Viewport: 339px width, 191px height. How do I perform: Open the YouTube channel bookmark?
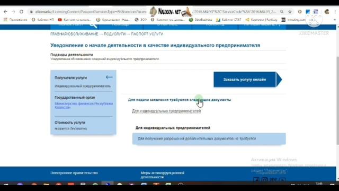tap(75, 20)
